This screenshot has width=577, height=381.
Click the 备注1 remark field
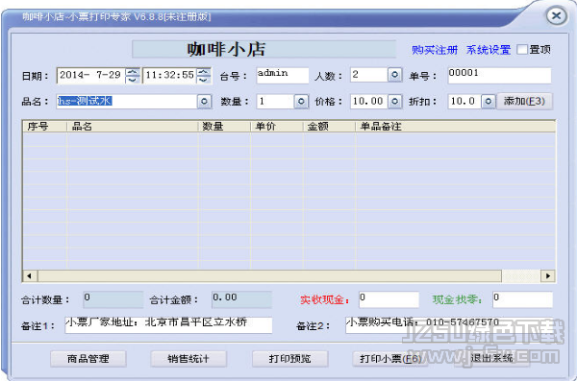point(168,325)
